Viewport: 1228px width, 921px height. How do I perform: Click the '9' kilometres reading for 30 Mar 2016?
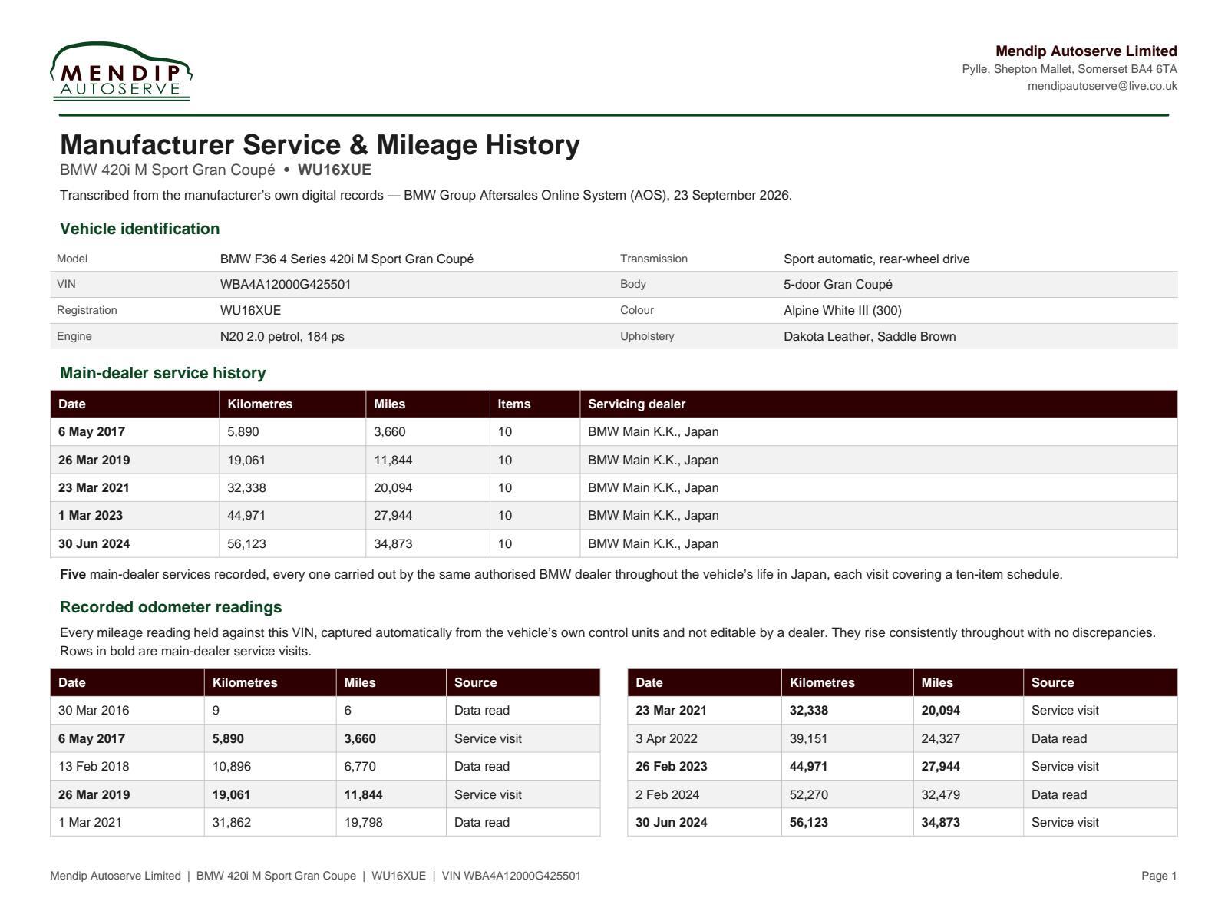(216, 711)
